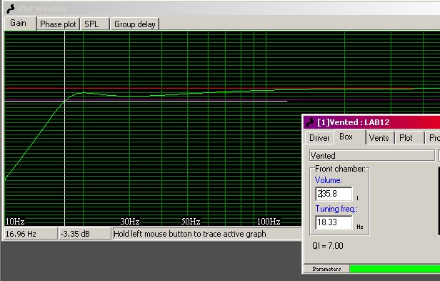Click the Parameters label at bottom
440x281 pixels.
click(x=326, y=269)
